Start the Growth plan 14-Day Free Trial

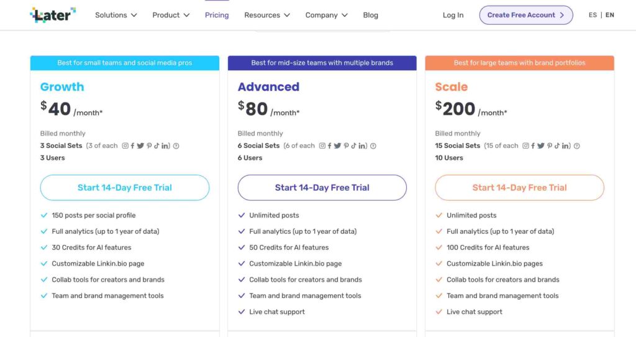[124, 188]
